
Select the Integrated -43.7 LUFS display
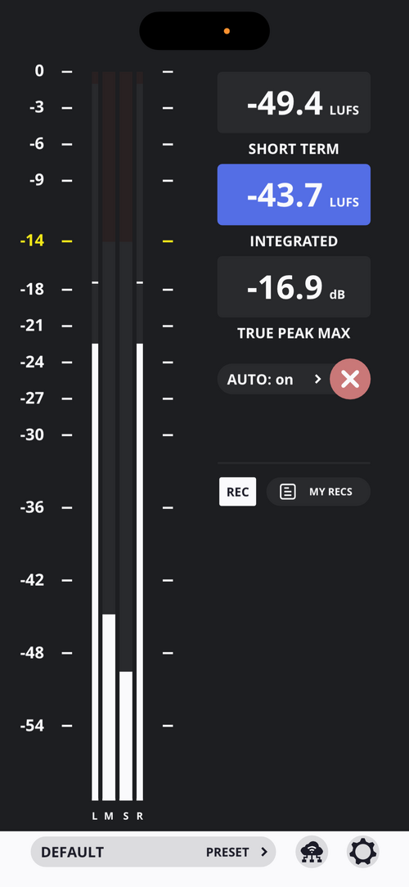(294, 195)
